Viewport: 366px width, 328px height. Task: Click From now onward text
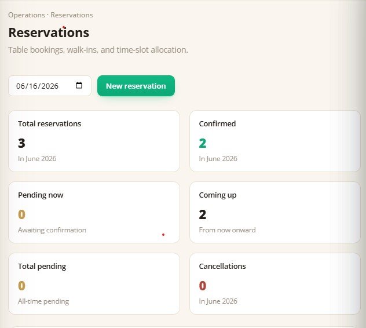coord(228,230)
